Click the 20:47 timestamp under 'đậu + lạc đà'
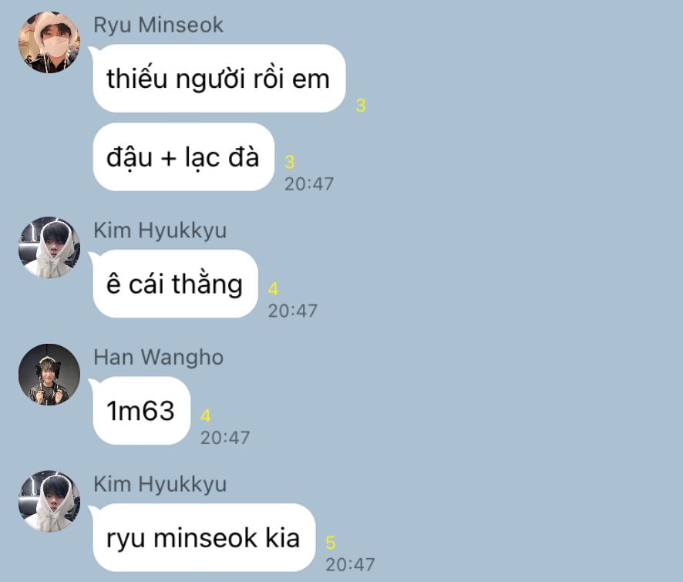Screen dimensions: 683x582 [309, 183]
